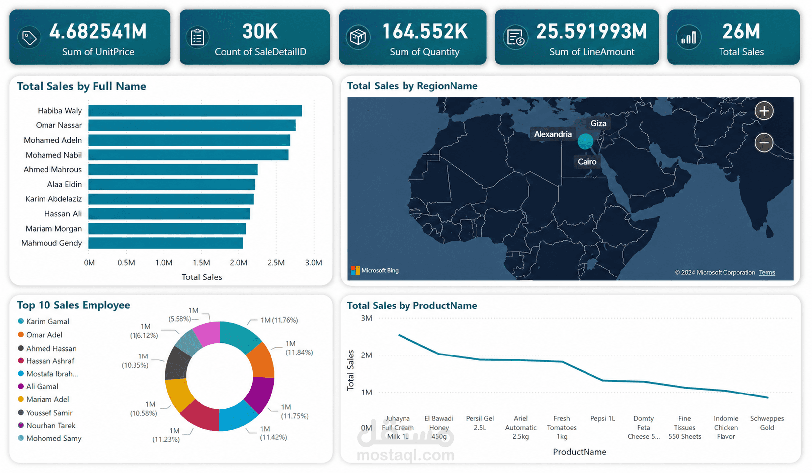
Task: Click the Top 10 Sales Employee title
Action: click(x=74, y=305)
